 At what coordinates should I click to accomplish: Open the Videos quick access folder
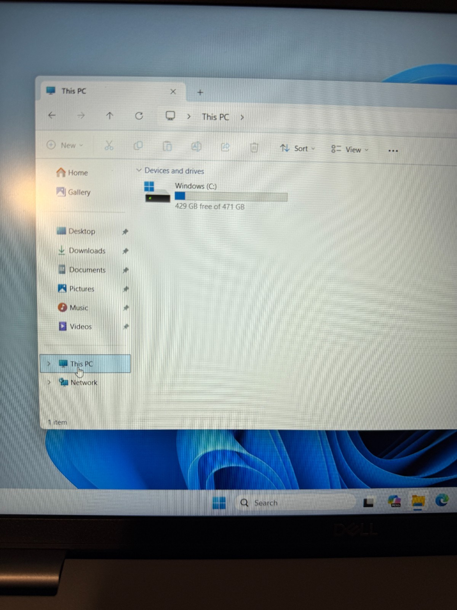click(75, 326)
